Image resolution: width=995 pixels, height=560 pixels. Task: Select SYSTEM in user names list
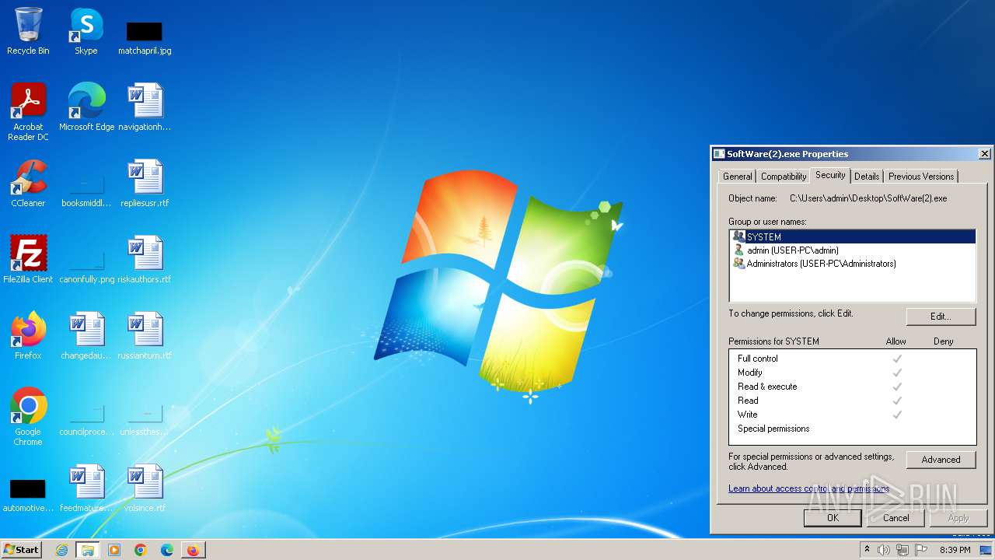tap(852, 236)
